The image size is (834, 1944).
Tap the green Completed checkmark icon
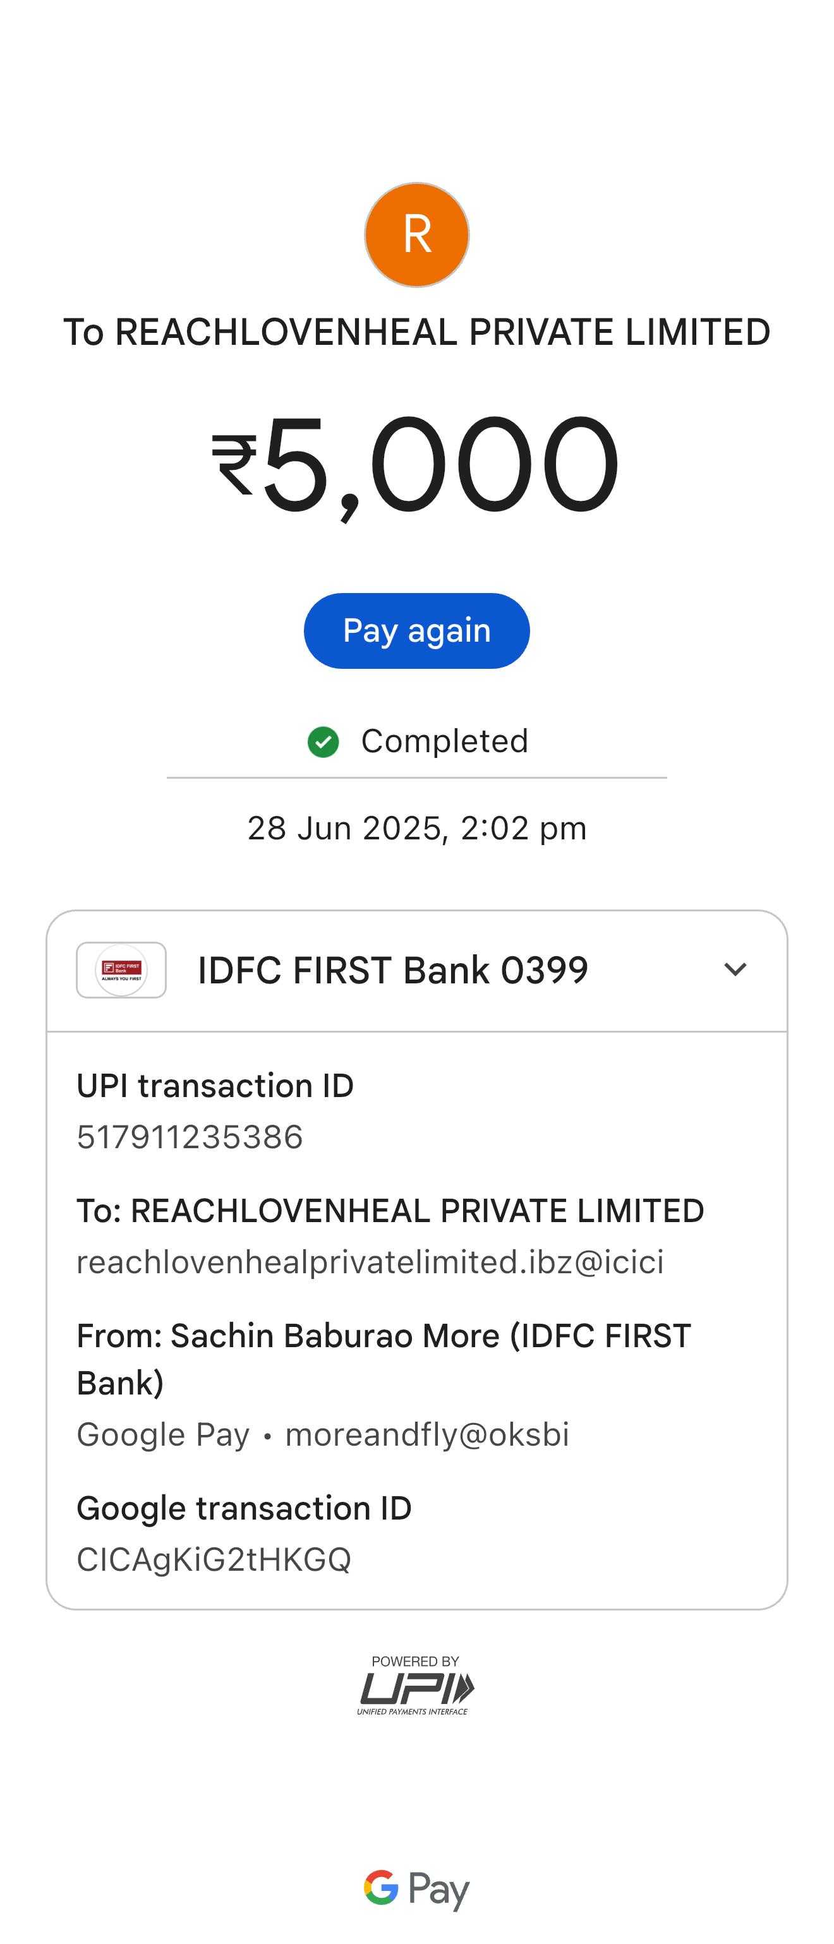click(x=323, y=742)
